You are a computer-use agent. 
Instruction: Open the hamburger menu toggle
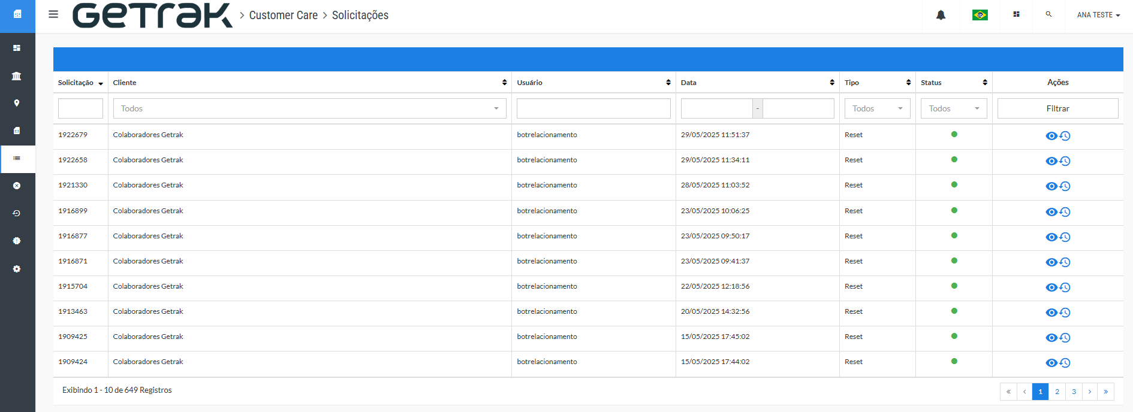53,14
